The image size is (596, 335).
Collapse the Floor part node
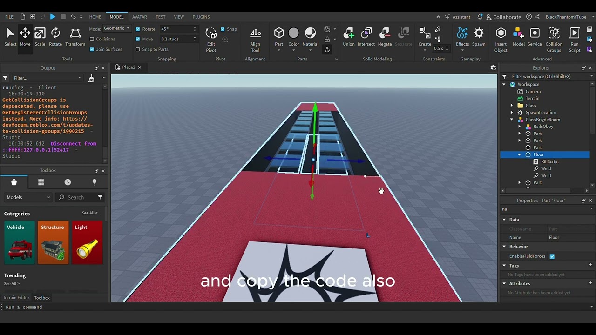(520, 154)
